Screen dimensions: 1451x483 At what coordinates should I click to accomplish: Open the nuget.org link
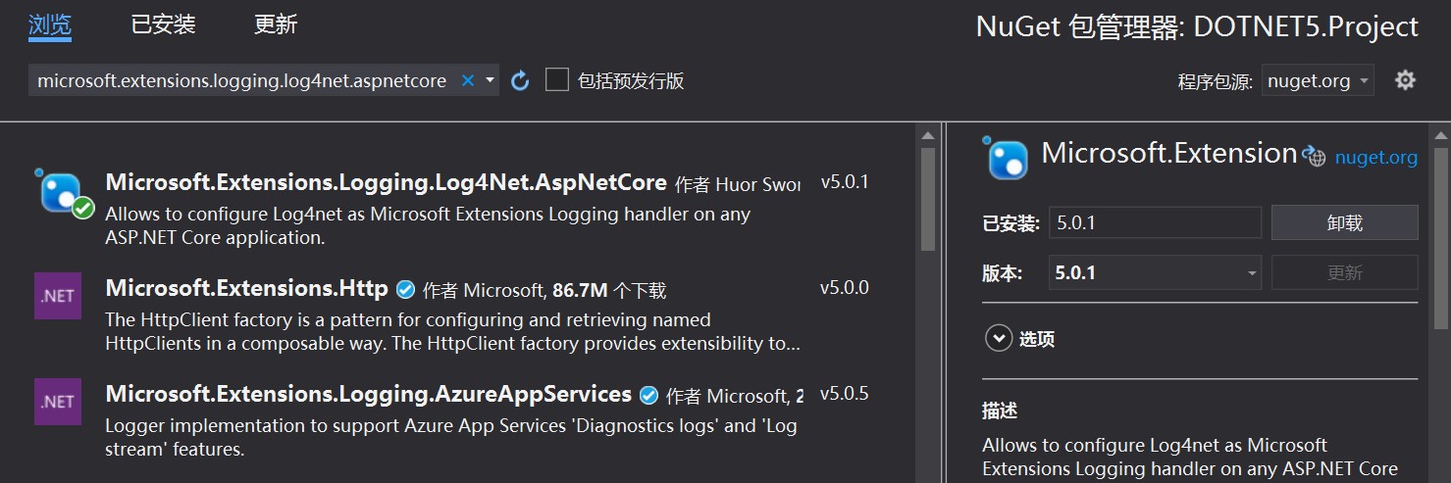click(x=1375, y=157)
